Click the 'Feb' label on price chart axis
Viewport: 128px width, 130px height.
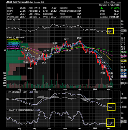[x=108, y=90]
